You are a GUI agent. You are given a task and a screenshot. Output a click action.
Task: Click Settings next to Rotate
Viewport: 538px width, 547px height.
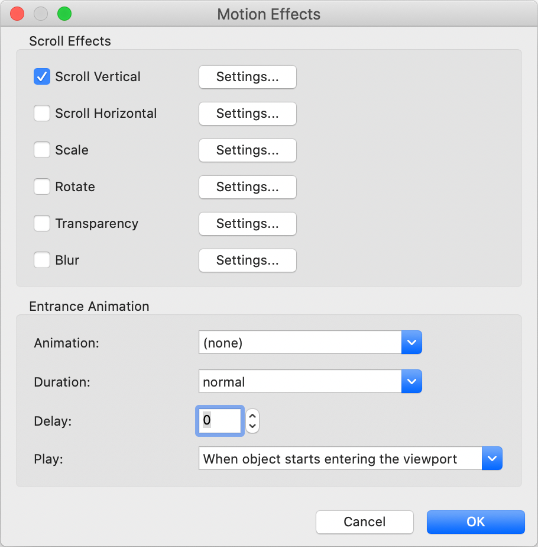click(247, 187)
